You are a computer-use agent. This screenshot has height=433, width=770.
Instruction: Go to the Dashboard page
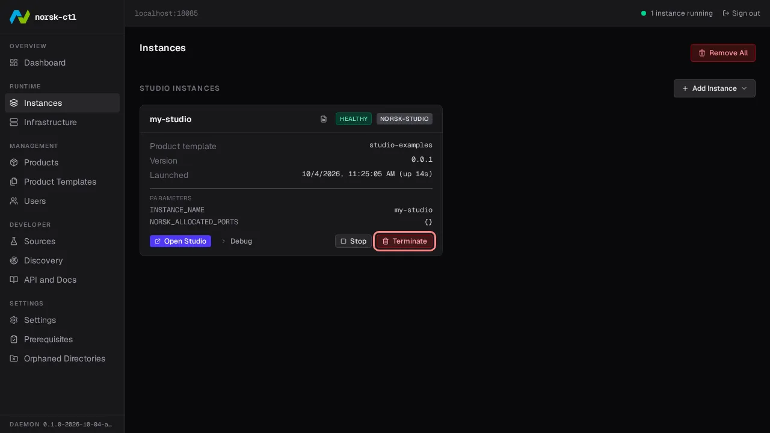click(62, 63)
